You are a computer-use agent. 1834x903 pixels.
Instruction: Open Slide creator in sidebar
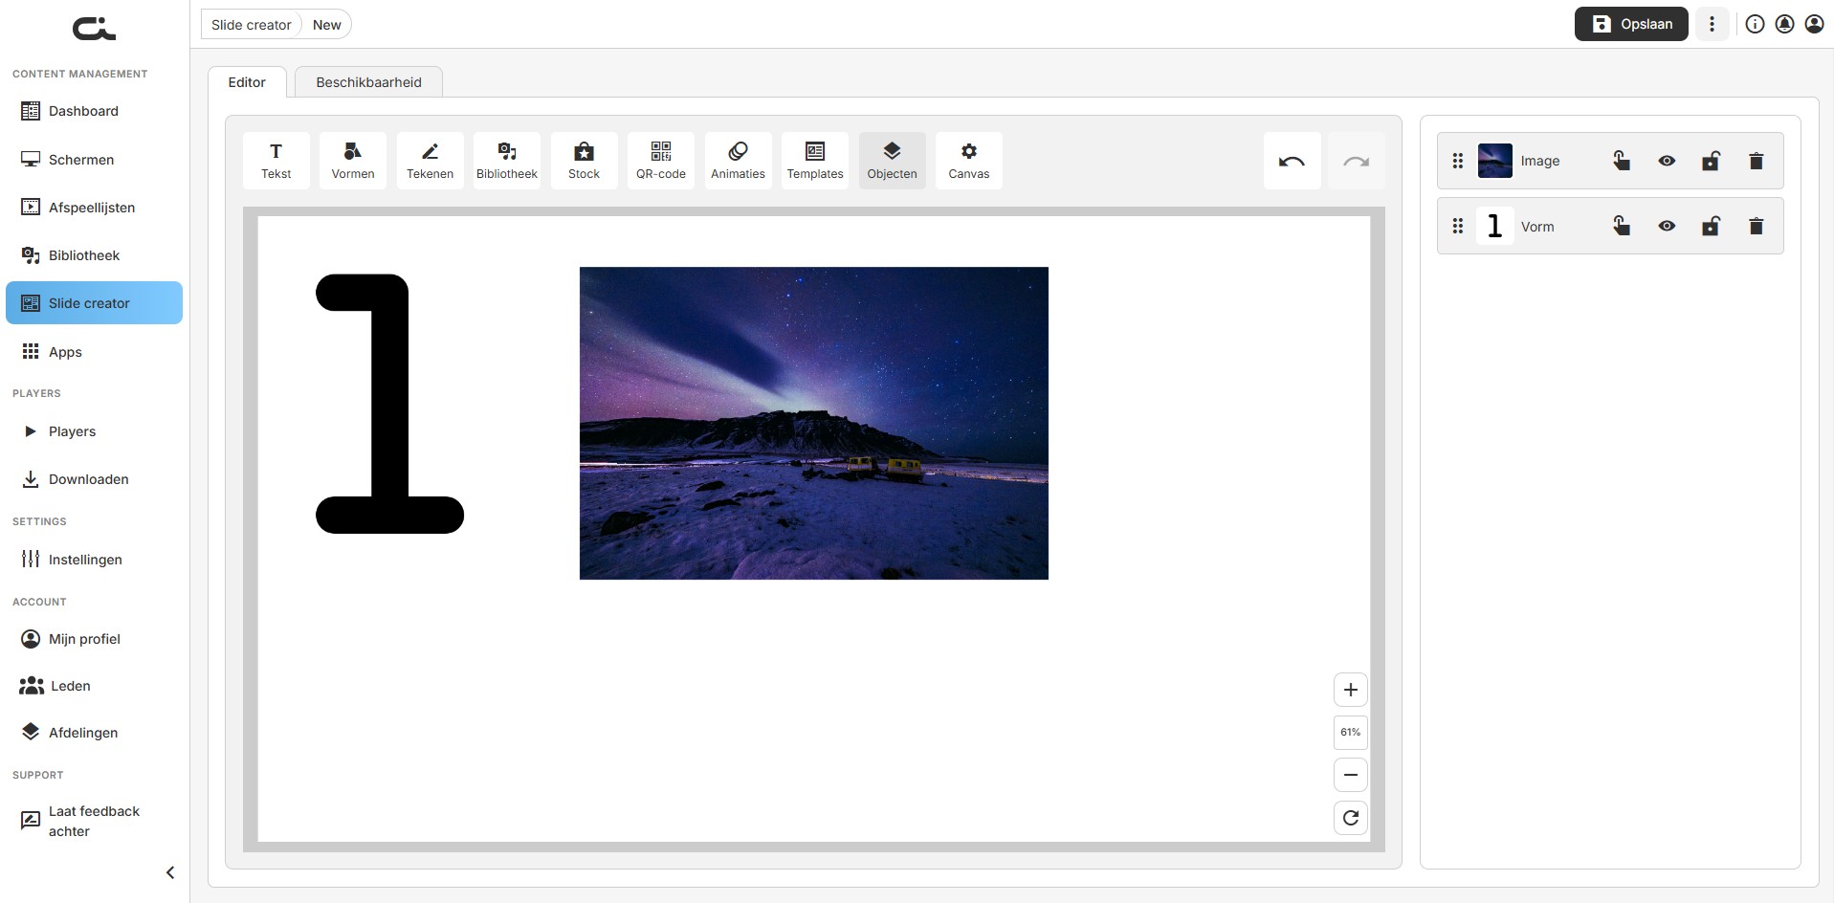coord(94,303)
